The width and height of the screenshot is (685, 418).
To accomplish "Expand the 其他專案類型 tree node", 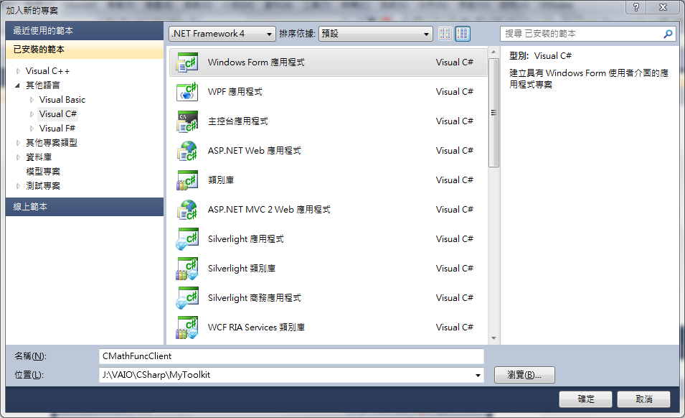I will [18, 142].
